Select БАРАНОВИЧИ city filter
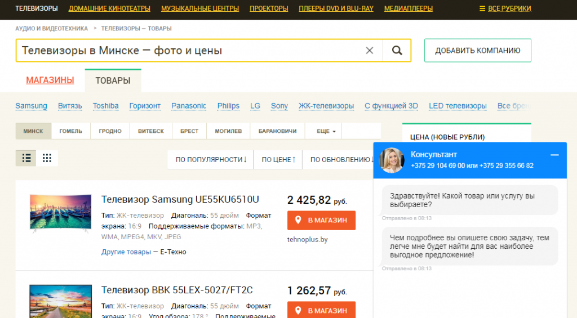577x318 pixels. 277,131
